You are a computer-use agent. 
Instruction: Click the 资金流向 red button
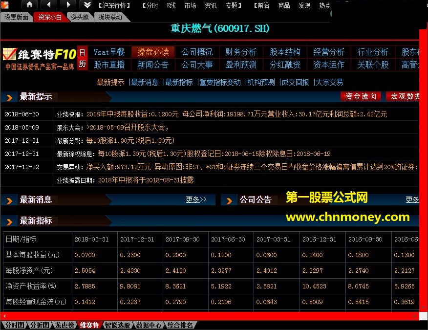click(361, 96)
